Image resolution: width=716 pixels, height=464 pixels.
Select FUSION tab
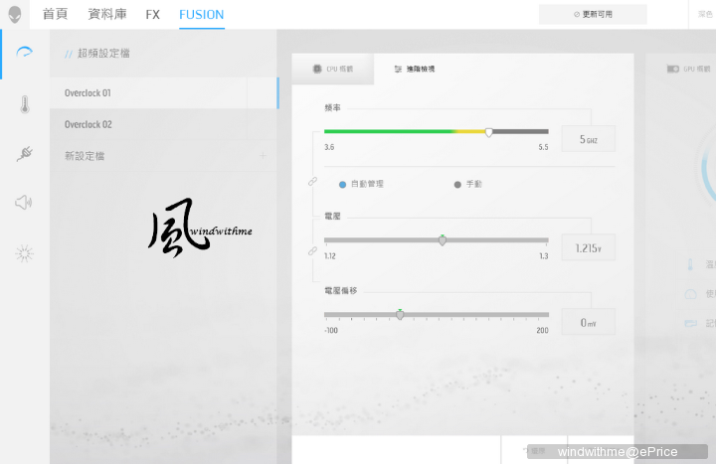[201, 15]
